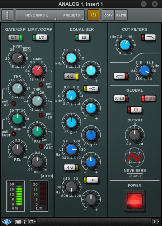Click the compressor THR threshold knob
162x226 pixels.
pos(37,101)
